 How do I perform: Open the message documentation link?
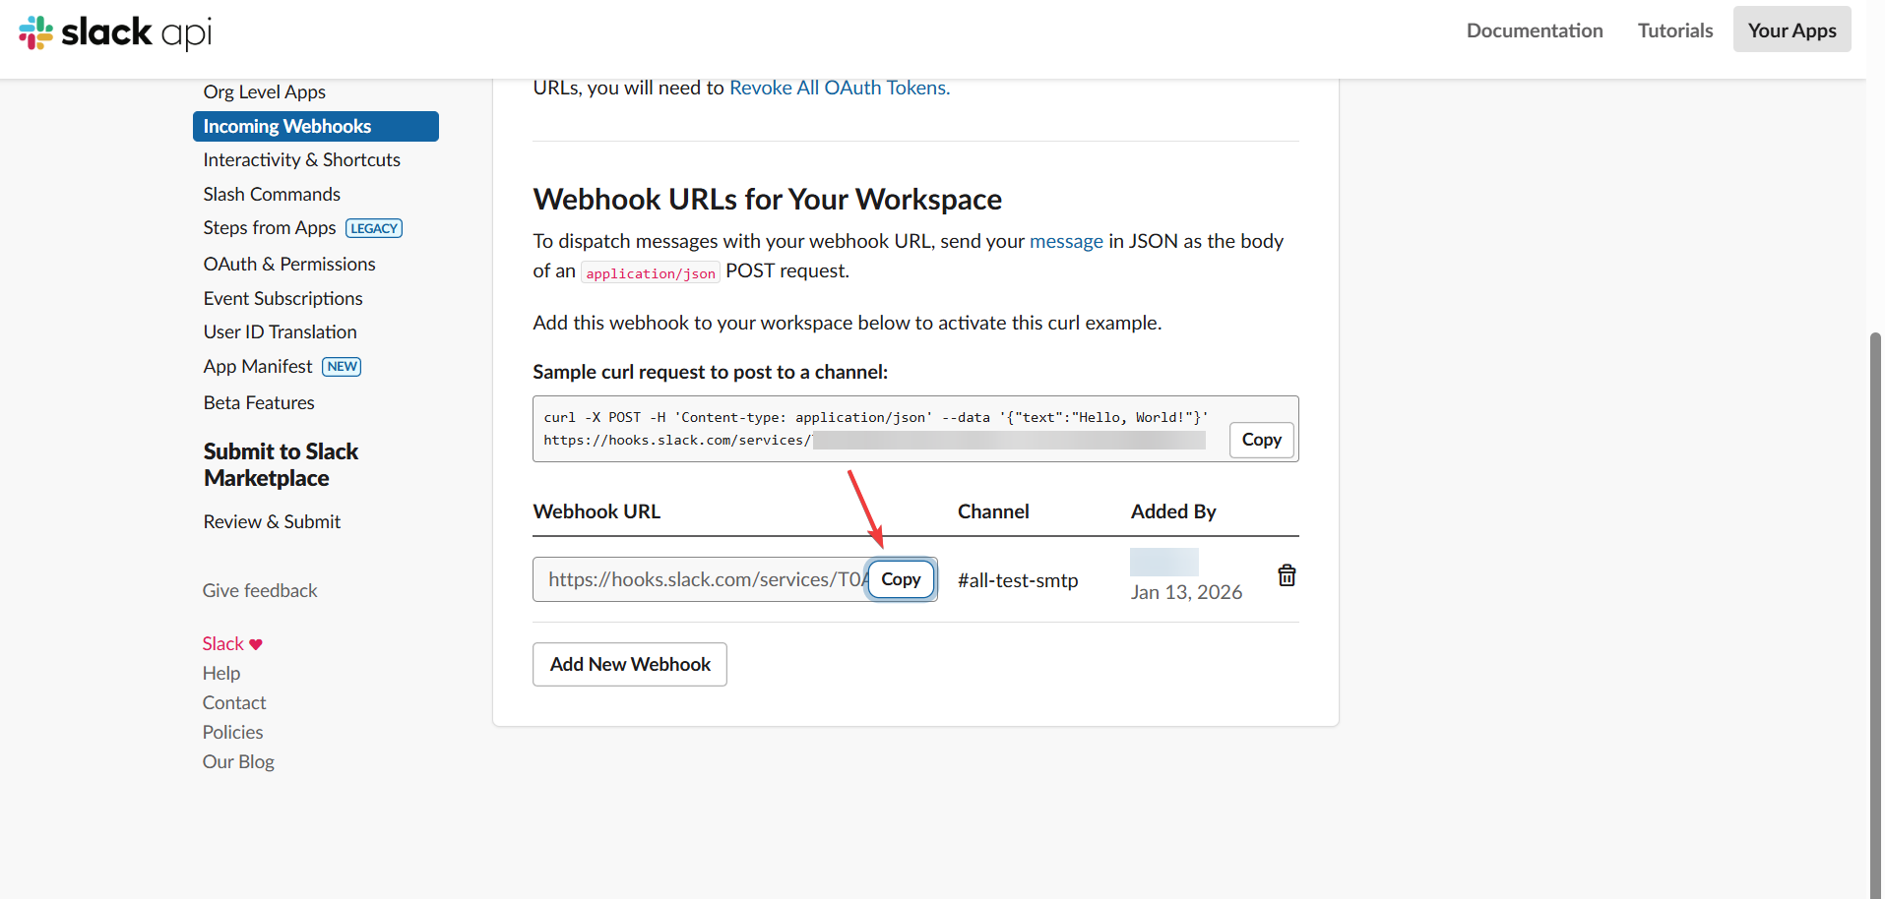pos(1066,241)
